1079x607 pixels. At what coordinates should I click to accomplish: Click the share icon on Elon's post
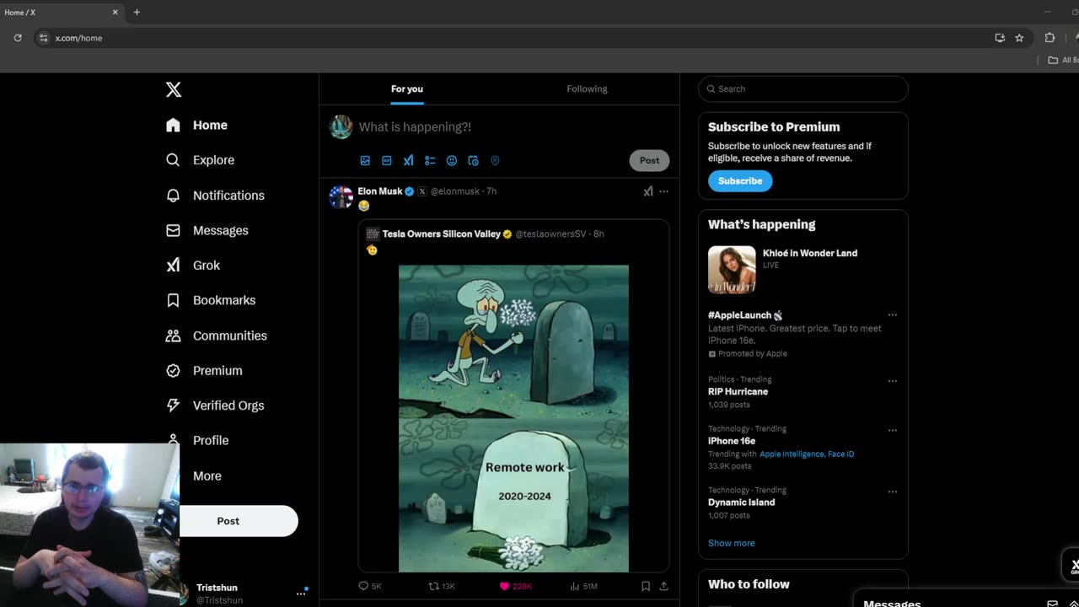[663, 586]
